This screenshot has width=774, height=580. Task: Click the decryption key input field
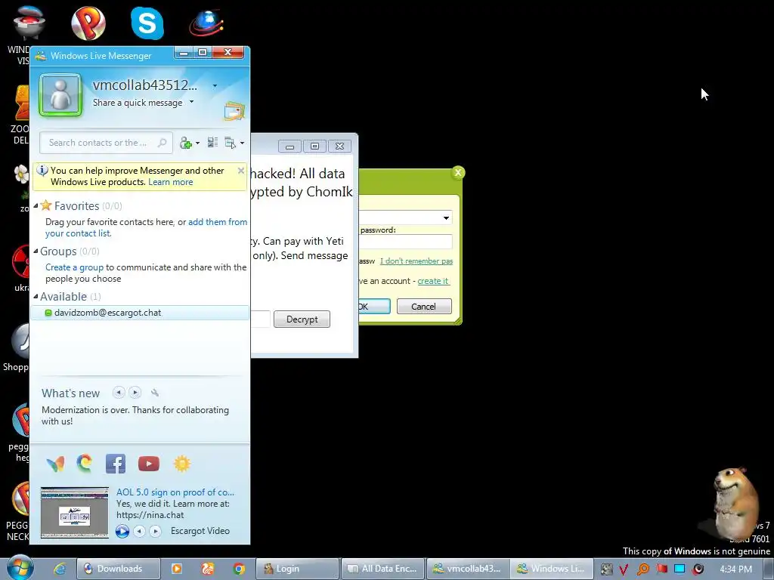click(x=261, y=319)
